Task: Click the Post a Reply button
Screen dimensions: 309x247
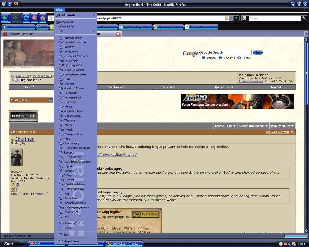Action: (23, 116)
